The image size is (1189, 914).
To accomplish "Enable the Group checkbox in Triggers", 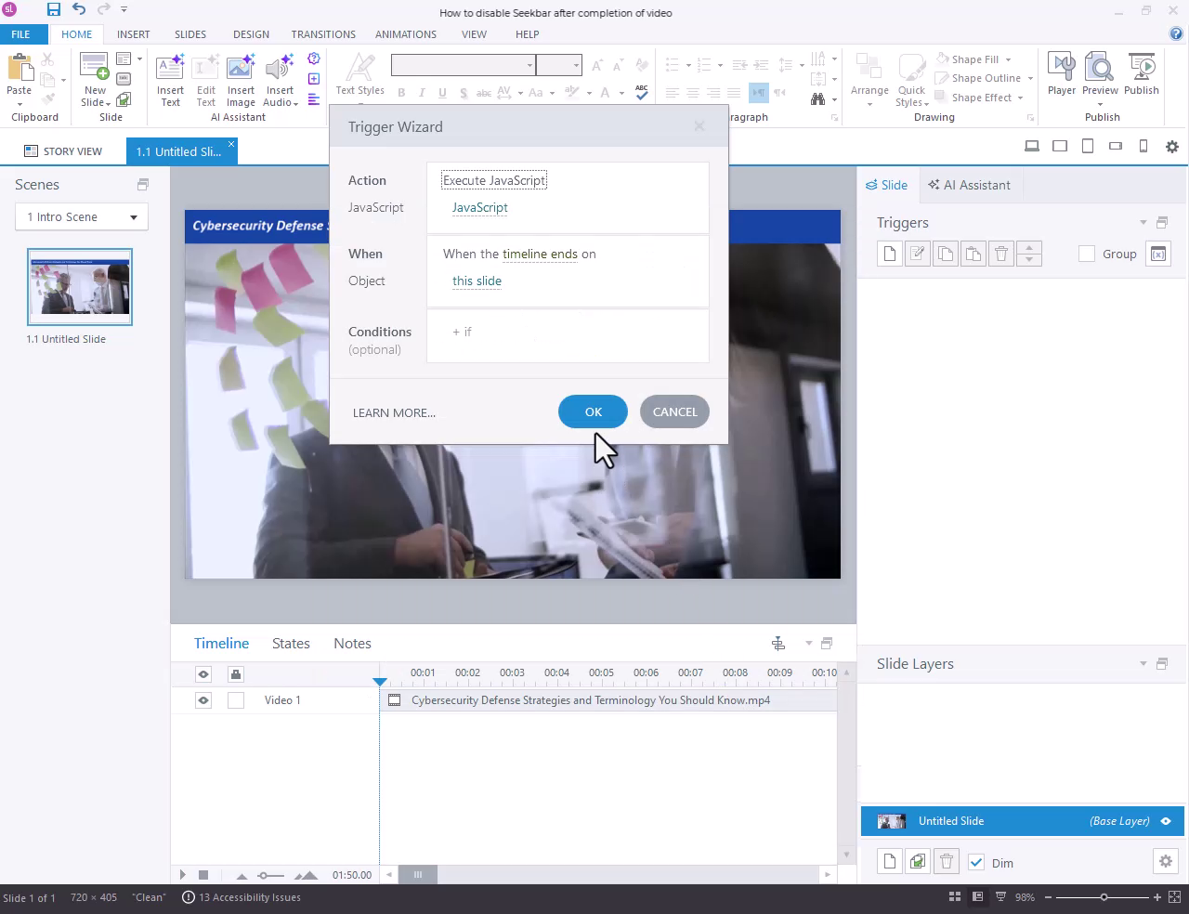I will tap(1087, 254).
